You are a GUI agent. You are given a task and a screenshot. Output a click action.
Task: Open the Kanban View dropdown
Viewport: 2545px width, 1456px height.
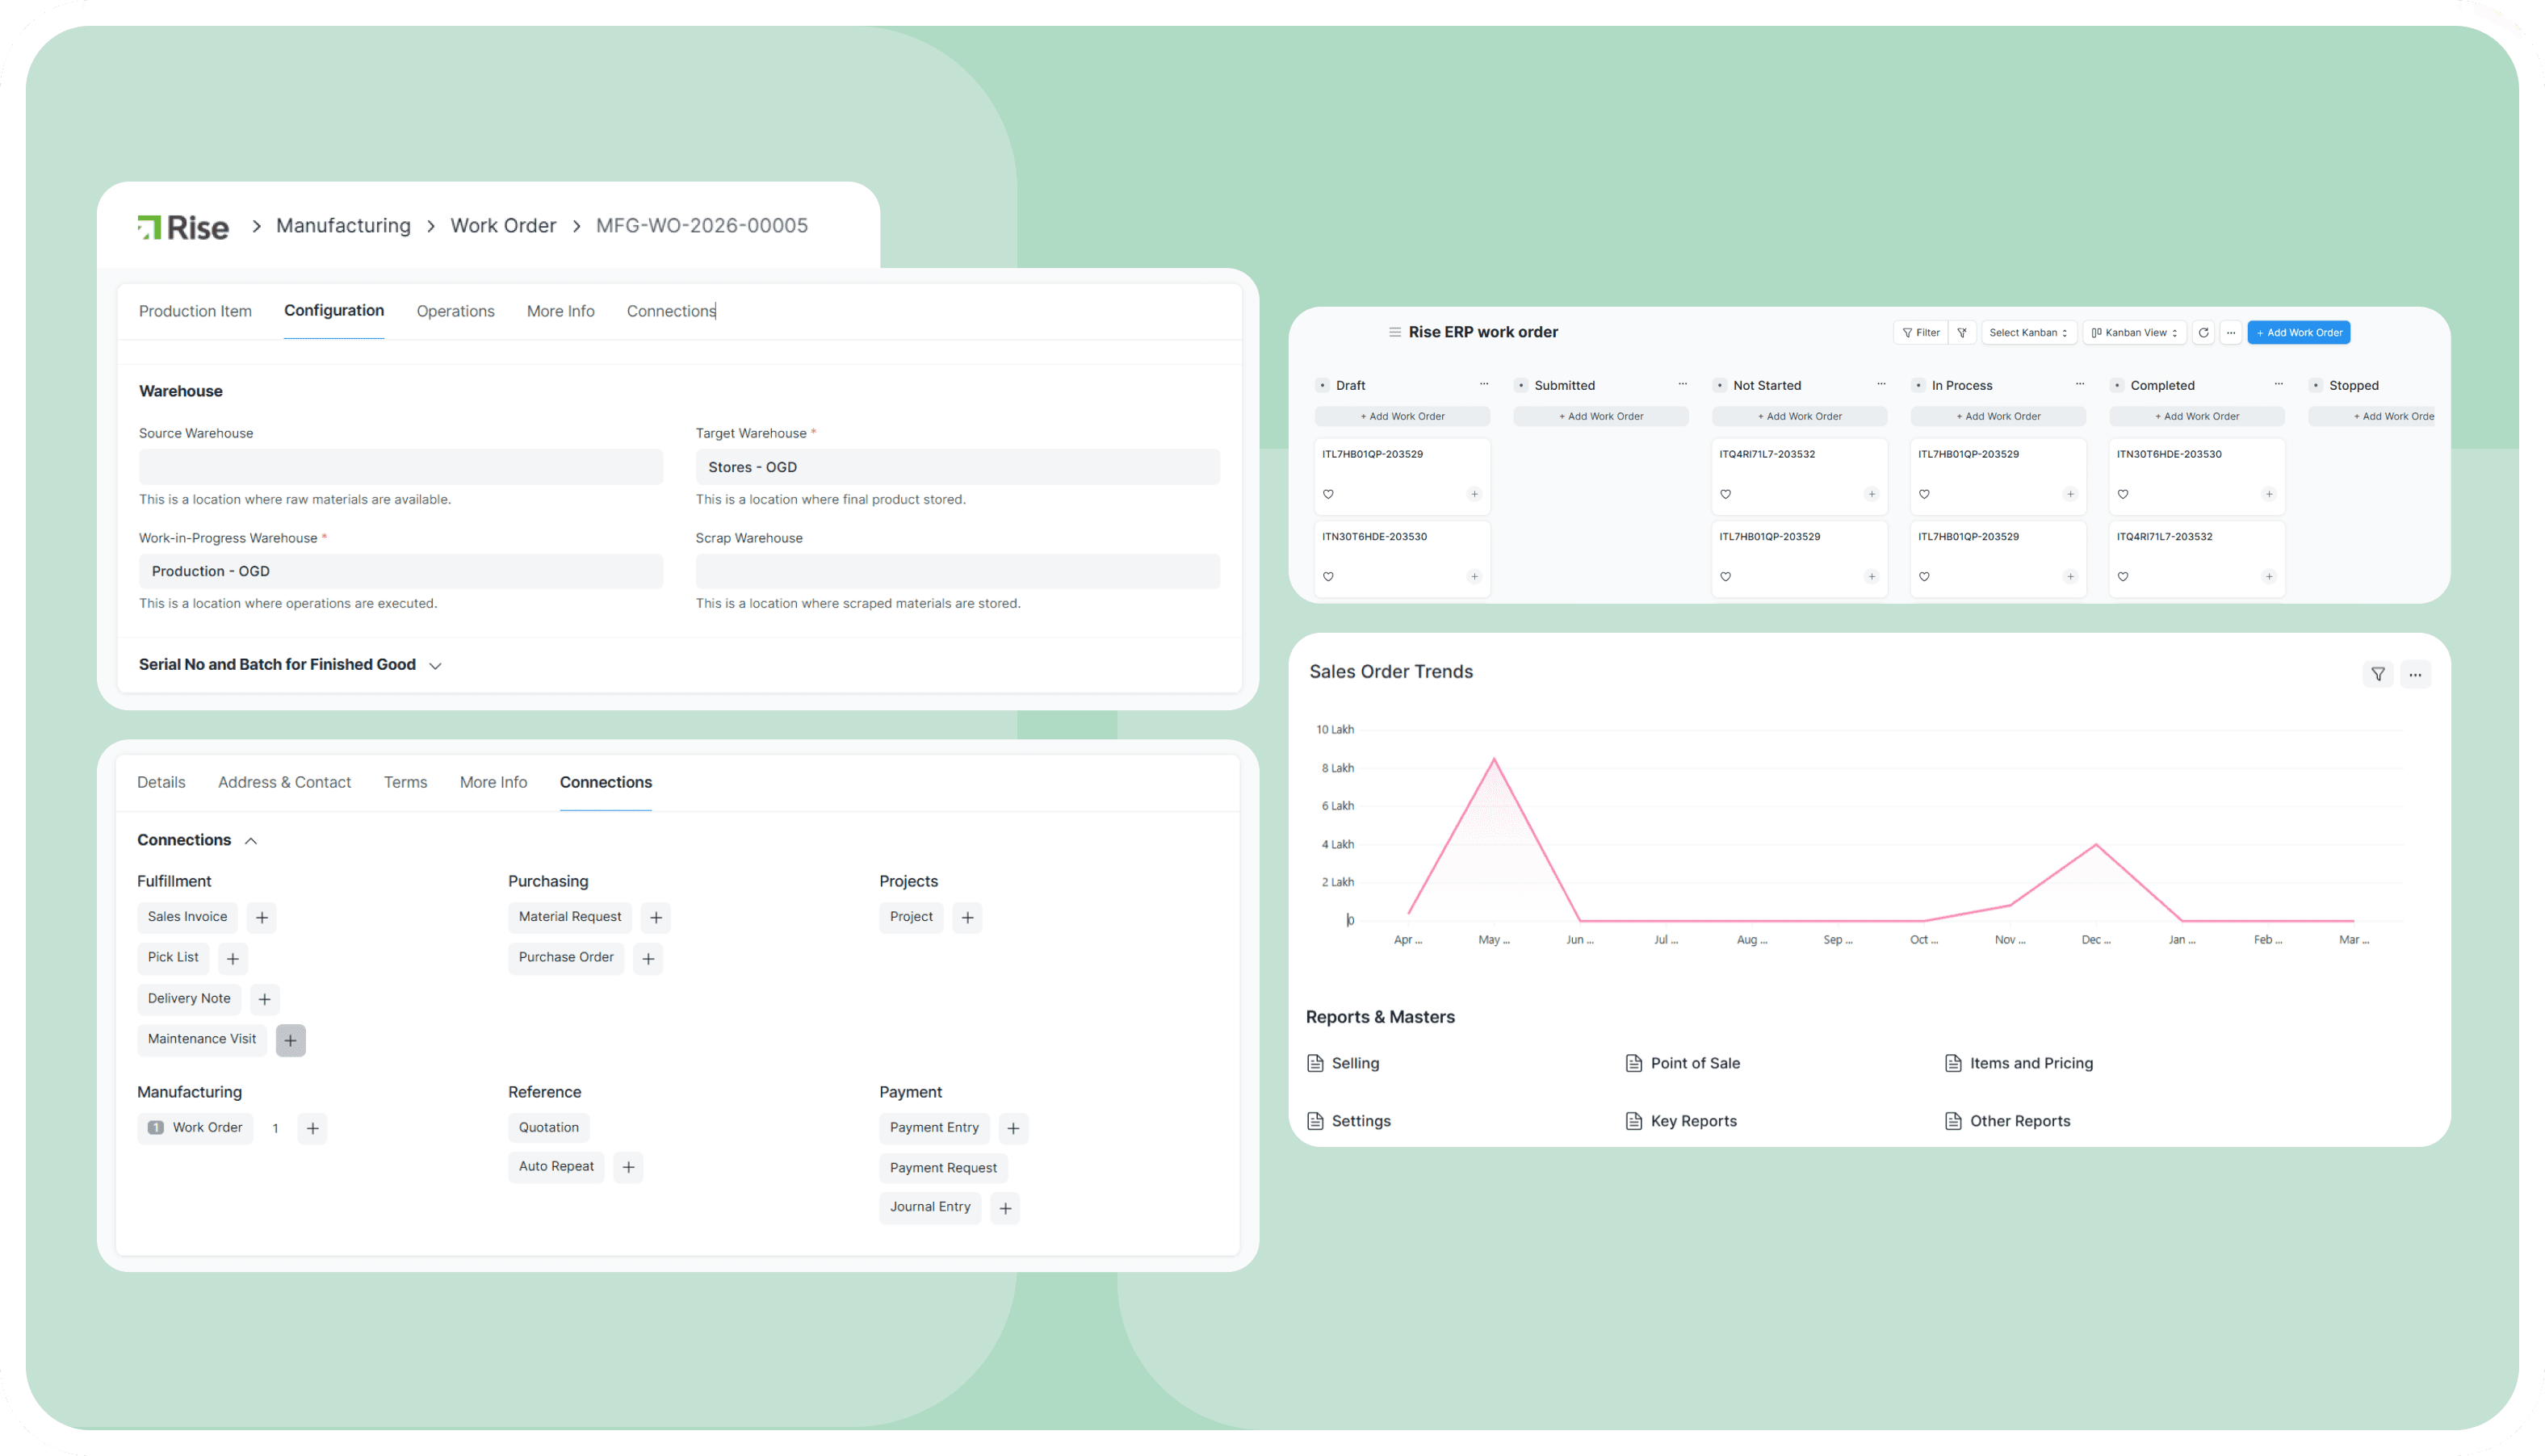[2134, 332]
